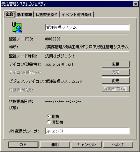Click the 背景画像設定 button

click(x=116, y=89)
